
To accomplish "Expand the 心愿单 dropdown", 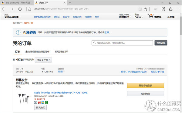I will tap(172, 17).
